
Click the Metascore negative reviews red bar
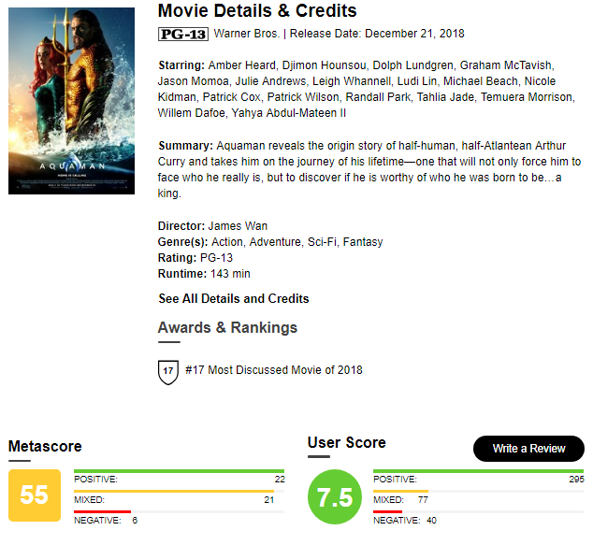pyautogui.click(x=103, y=511)
